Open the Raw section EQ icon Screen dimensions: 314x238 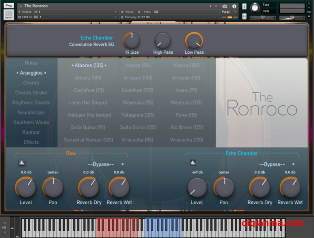click(x=22, y=163)
